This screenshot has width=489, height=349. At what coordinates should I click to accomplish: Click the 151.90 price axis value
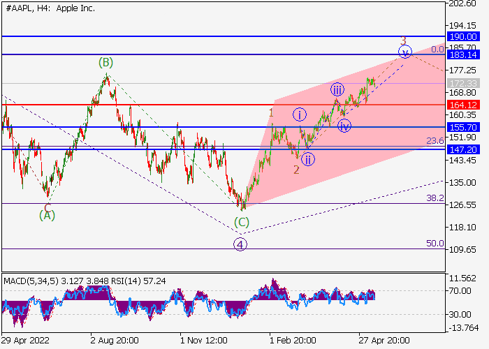pos(462,138)
